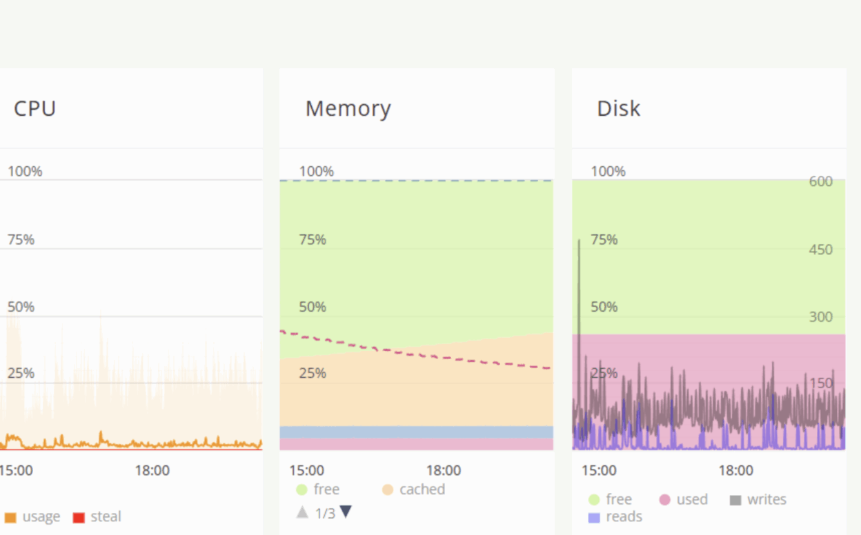Hide the cached series via its legend label

coord(422,489)
